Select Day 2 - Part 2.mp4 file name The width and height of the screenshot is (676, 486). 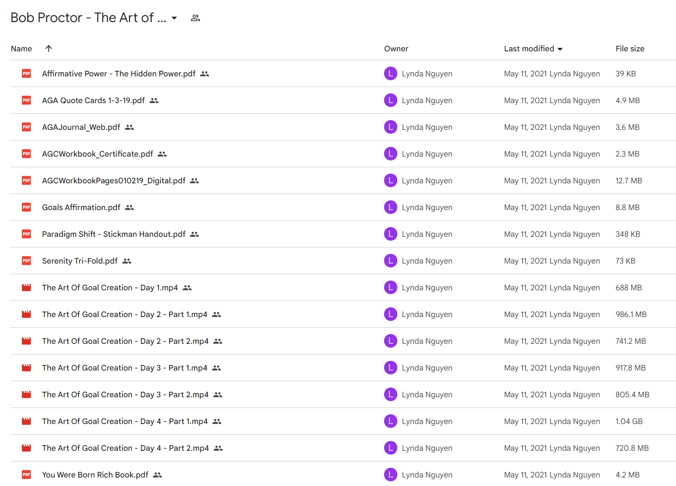click(x=125, y=341)
